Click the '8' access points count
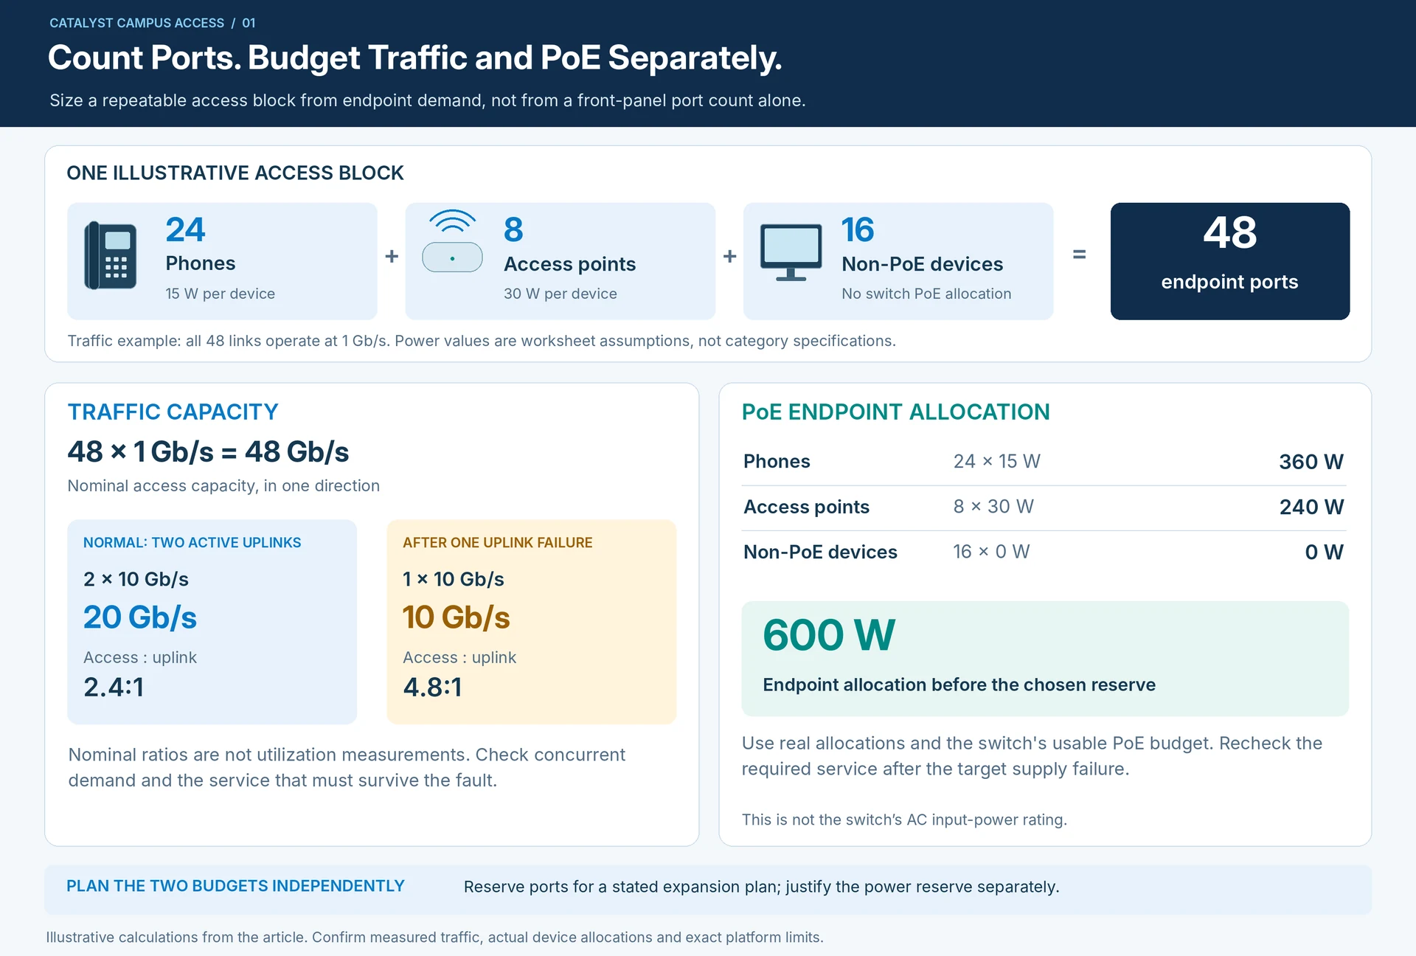 513,229
